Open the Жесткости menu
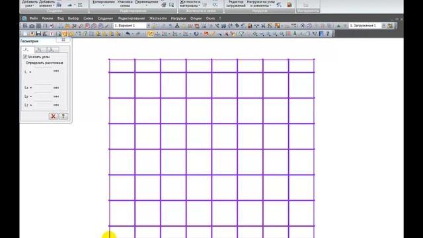The height and width of the screenshot is (238, 423). 158,19
